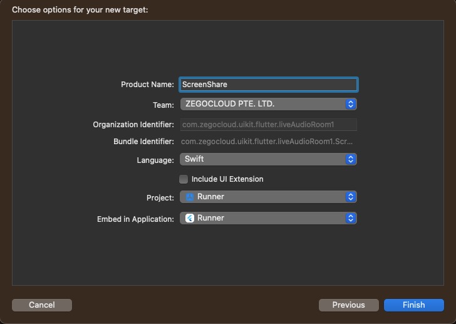456x324 pixels.
Task: Click the Team label text
Action: tap(163, 105)
